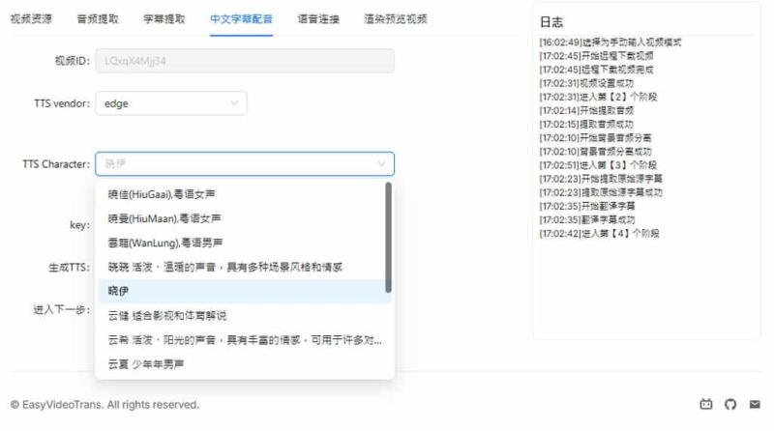The width and height of the screenshot is (774, 431).
Task: Select the 中文字幕配音 tab
Action: [x=241, y=18]
